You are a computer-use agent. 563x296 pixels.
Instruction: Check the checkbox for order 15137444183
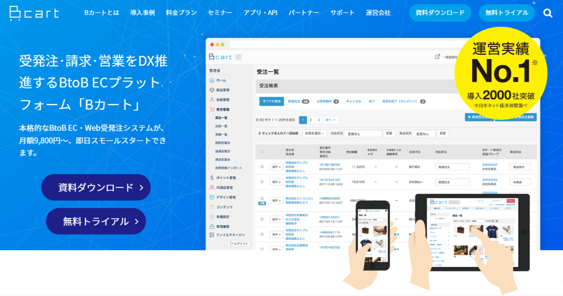click(262, 182)
